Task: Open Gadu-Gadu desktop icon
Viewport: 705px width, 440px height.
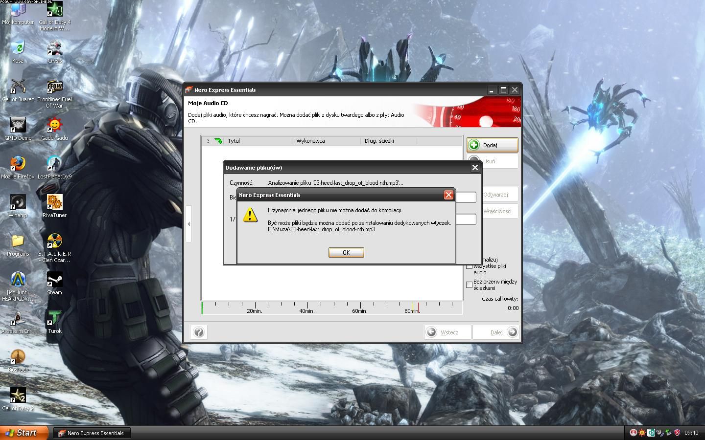Action: click(54, 125)
